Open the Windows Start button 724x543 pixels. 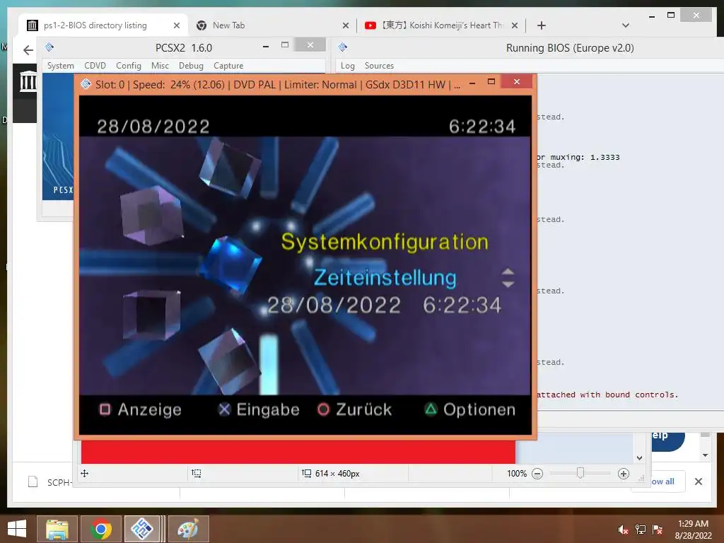pos(17,529)
